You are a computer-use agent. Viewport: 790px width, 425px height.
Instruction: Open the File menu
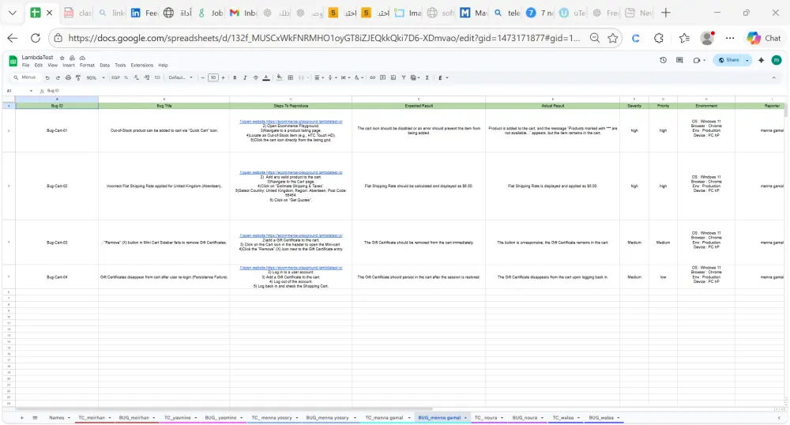(x=26, y=66)
